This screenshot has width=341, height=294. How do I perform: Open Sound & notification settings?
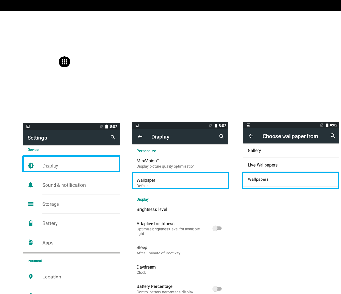71,185
